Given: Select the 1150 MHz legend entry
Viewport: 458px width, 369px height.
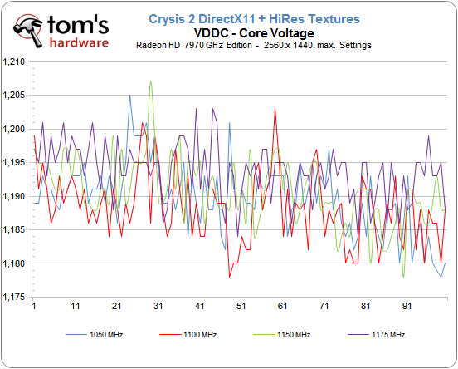Looking at the screenshot, I should point(282,334).
